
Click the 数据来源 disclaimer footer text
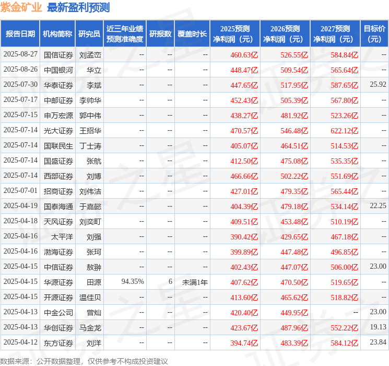pos(84,361)
